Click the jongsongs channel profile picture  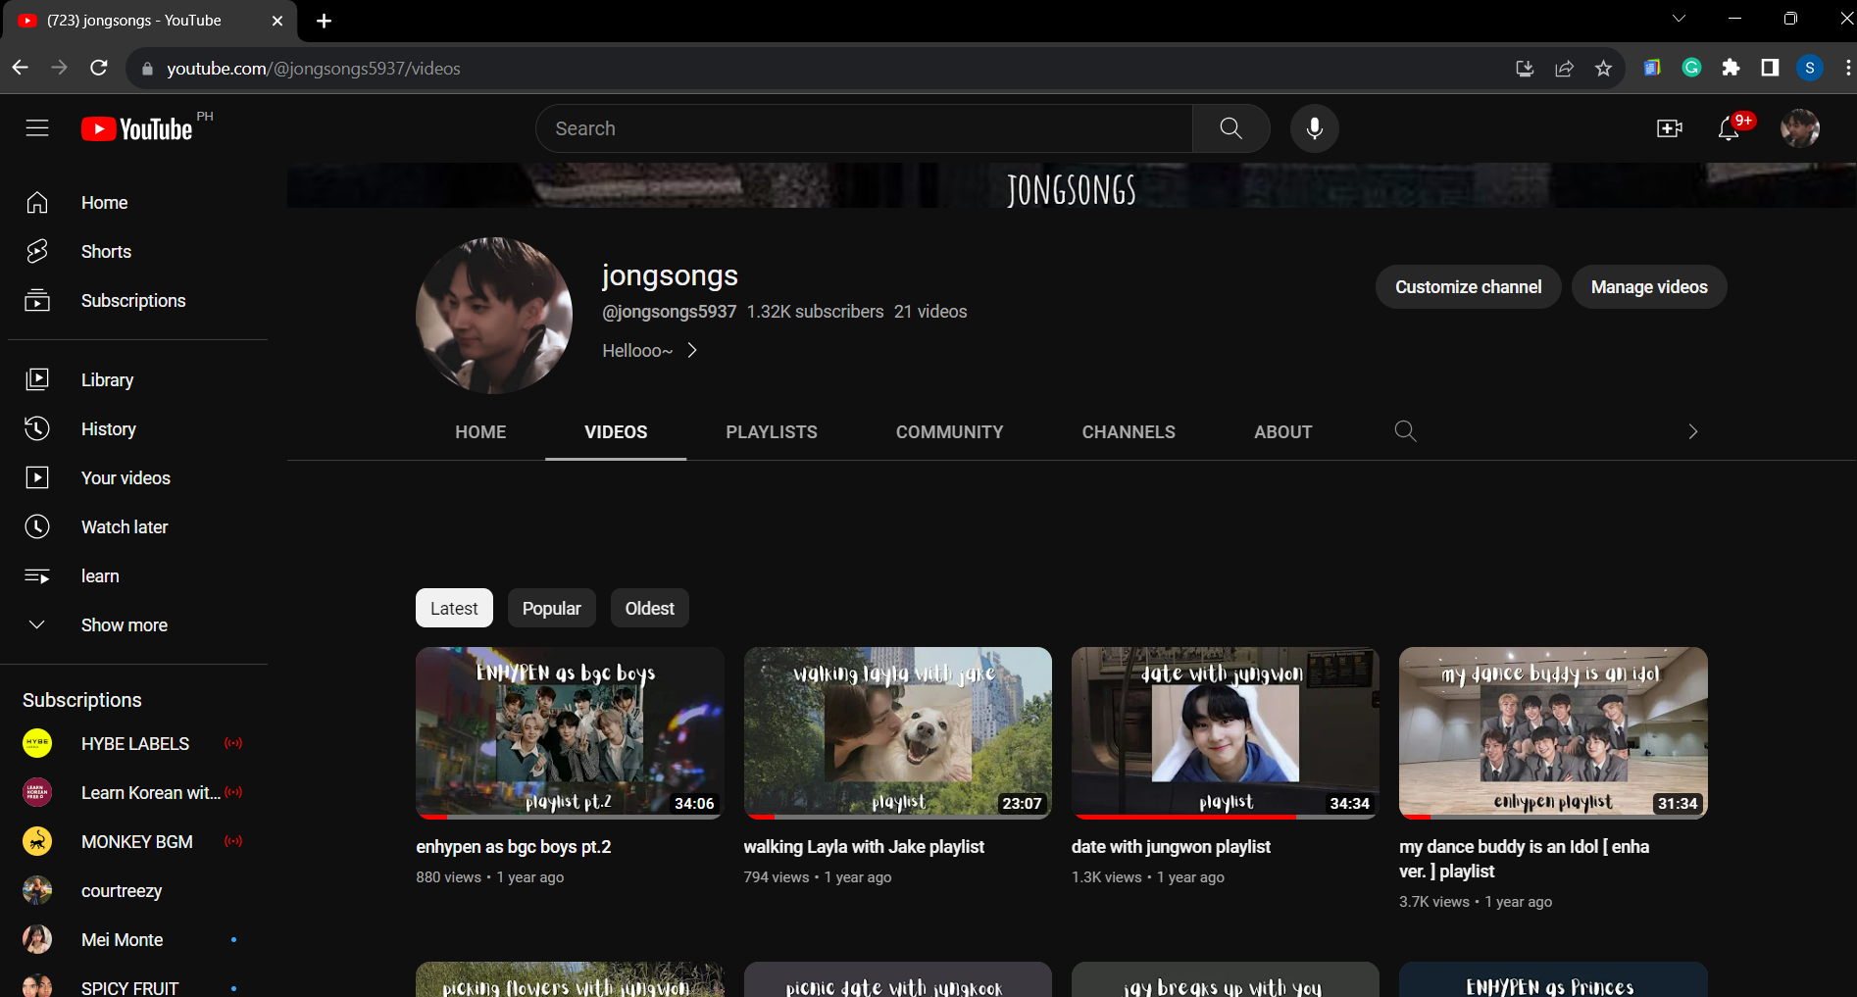tap(494, 316)
